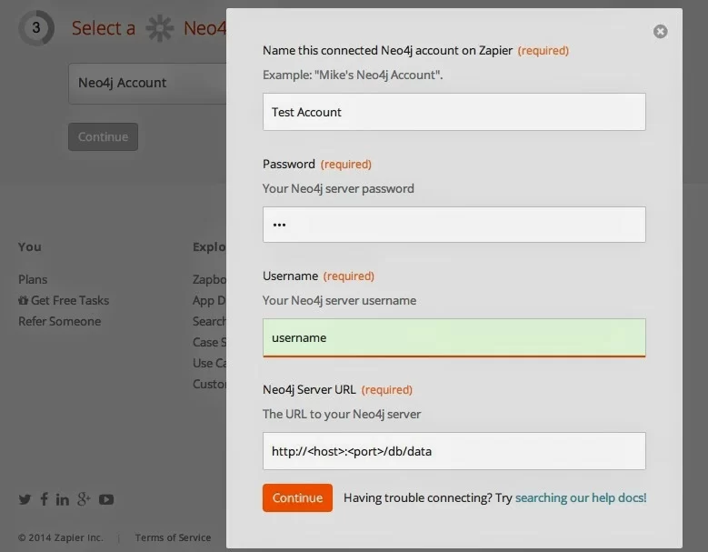The image size is (708, 552).
Task: Click the 'Example: Mike's Neo4j Account' text
Action: [353, 75]
